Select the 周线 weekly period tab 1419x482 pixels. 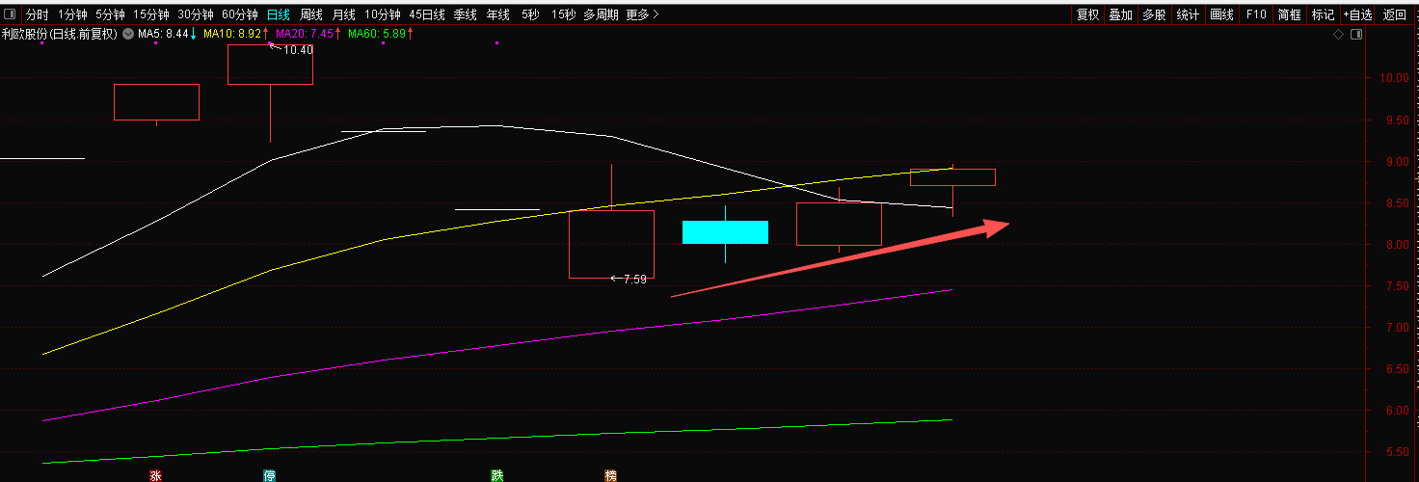[310, 14]
